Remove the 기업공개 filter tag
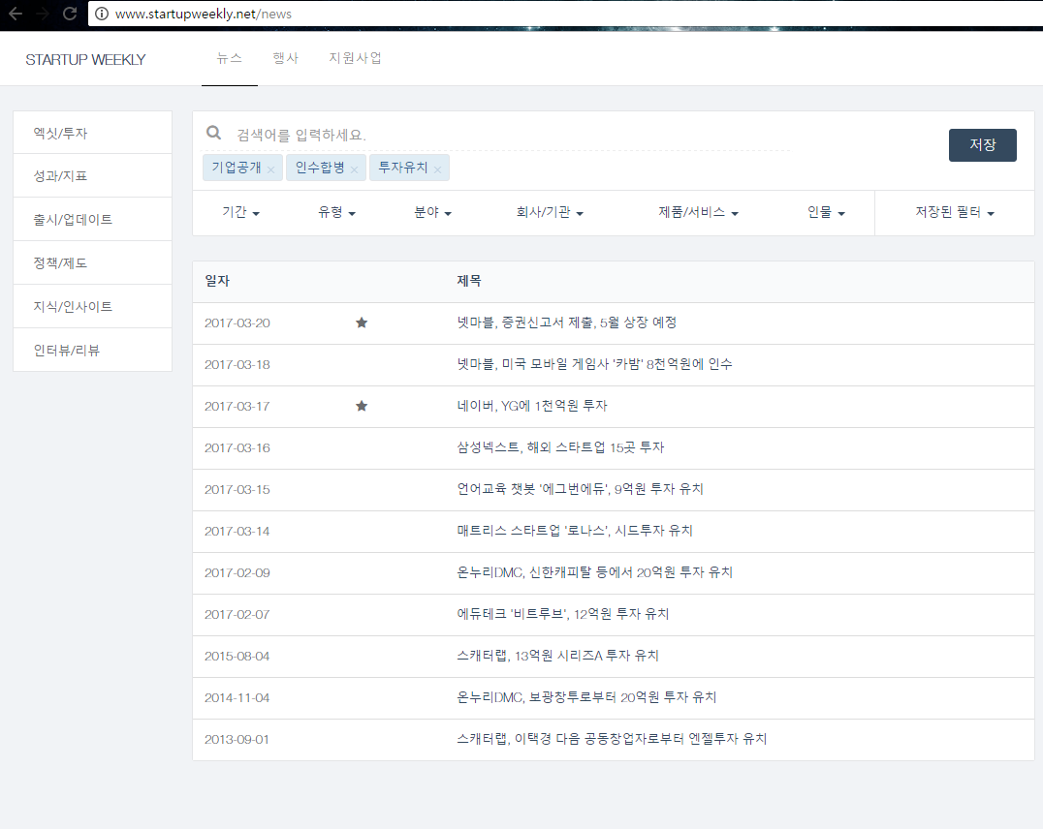1043x829 pixels. coord(270,169)
